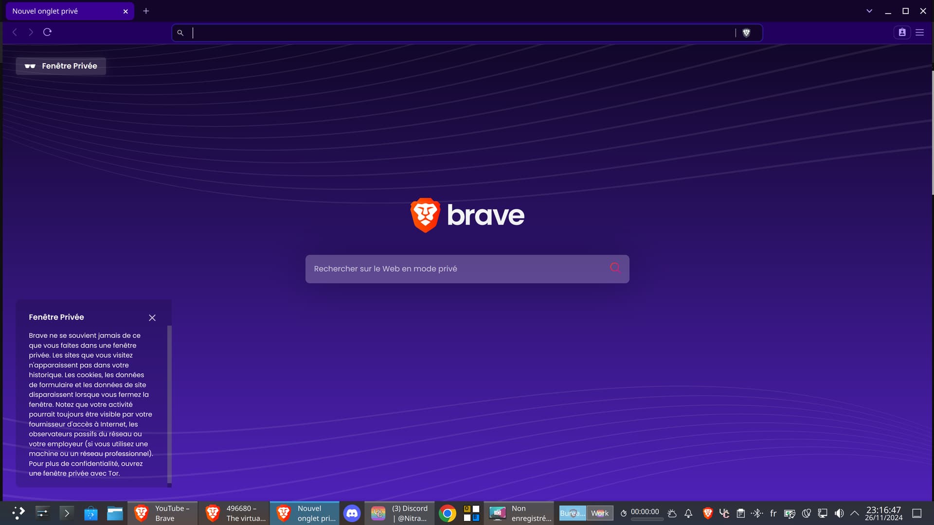934x525 pixels.
Task: Open the audio volume tray icon
Action: (x=839, y=513)
